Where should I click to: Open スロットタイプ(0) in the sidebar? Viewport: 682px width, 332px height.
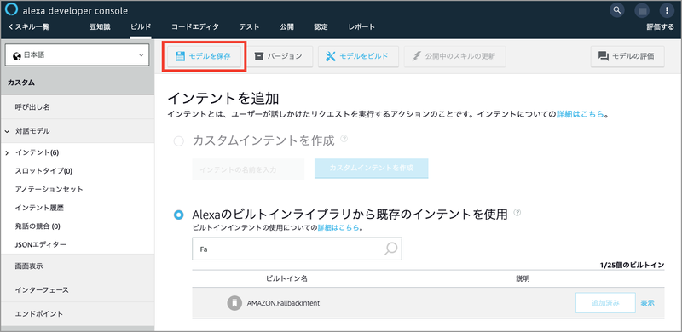(43, 171)
